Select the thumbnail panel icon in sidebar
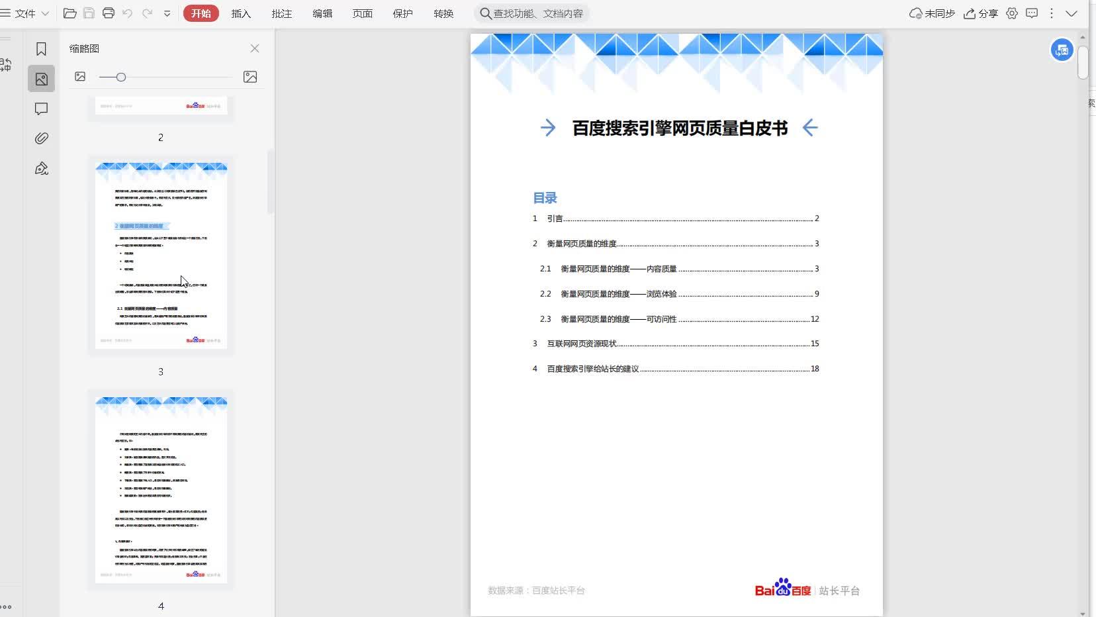The width and height of the screenshot is (1096, 617). pyautogui.click(x=41, y=79)
